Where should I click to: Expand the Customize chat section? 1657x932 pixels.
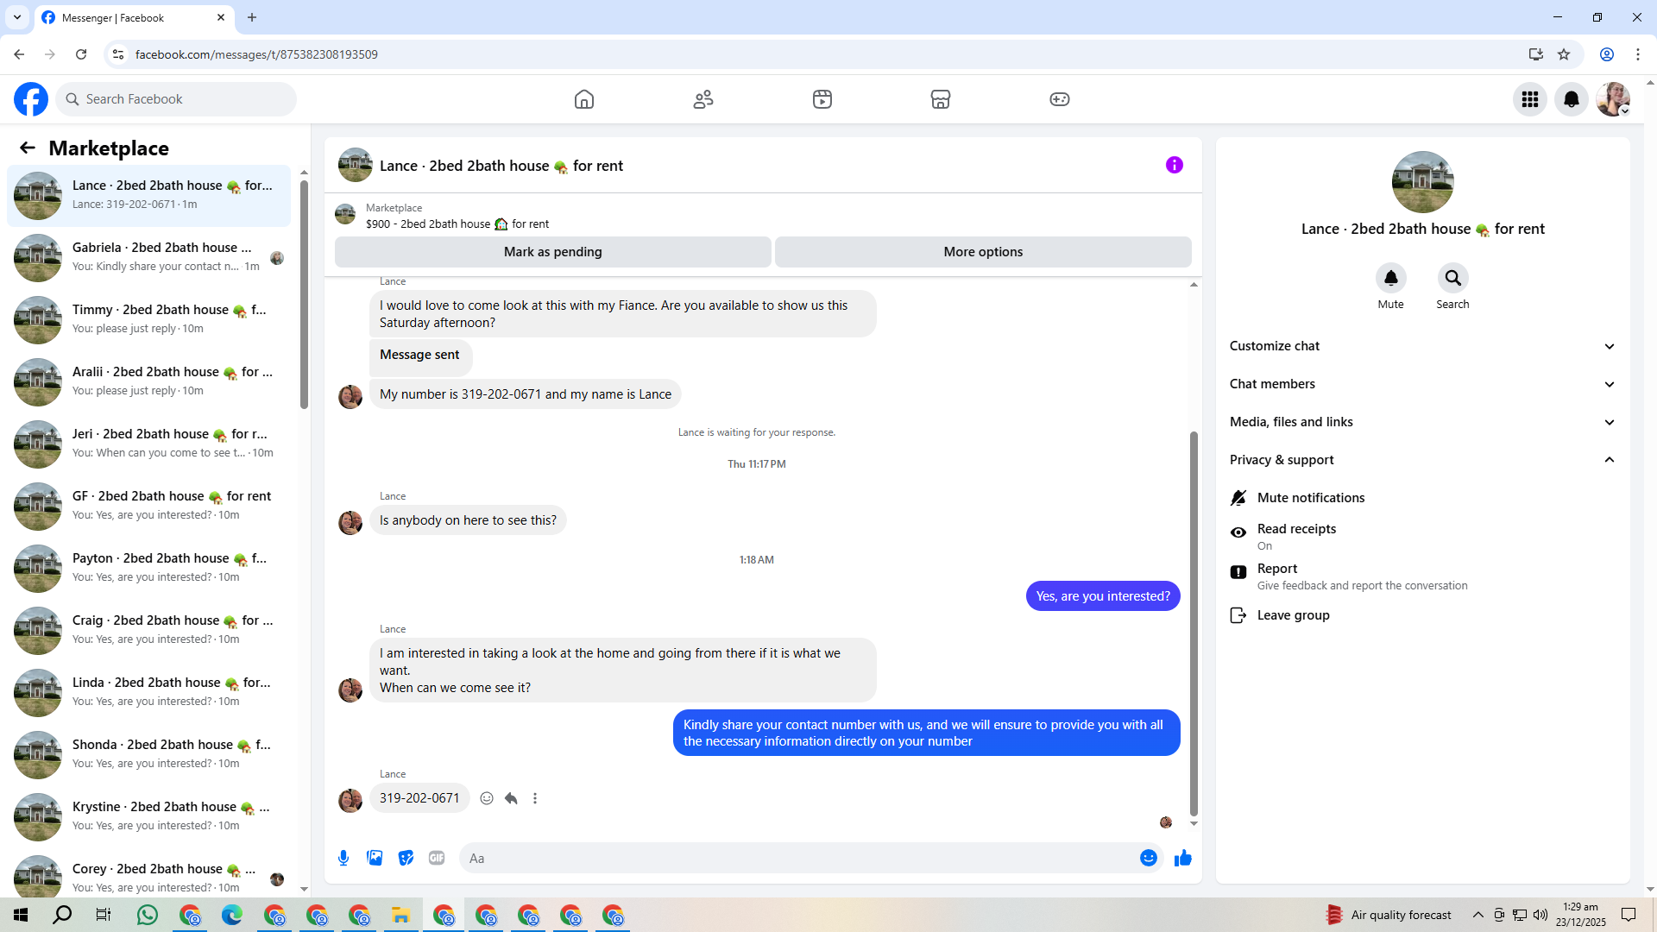tap(1422, 346)
